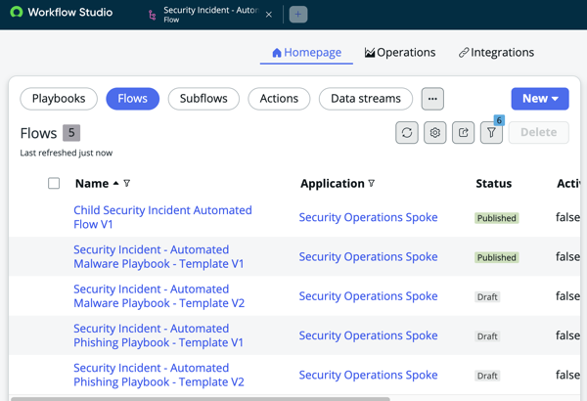The width and height of the screenshot is (587, 401).
Task: Click Draft status of Phishing Template V2 row
Action: coord(487,376)
